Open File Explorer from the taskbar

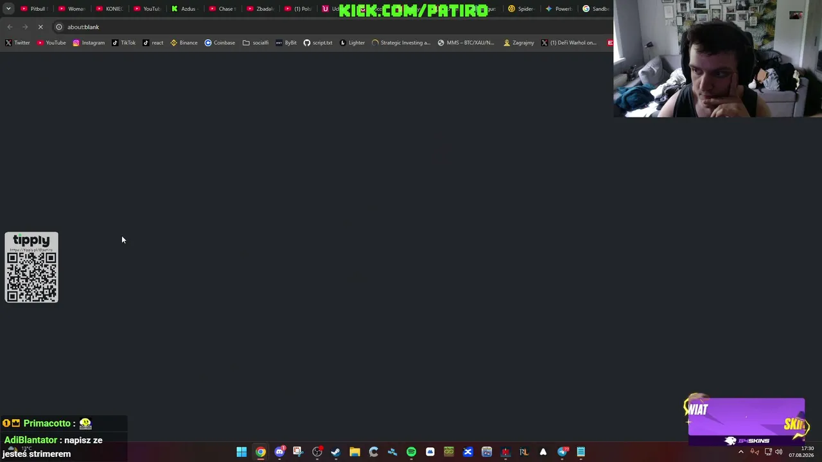[x=354, y=452]
